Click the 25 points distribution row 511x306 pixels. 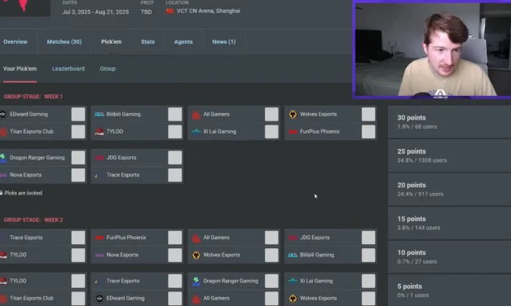click(449, 155)
